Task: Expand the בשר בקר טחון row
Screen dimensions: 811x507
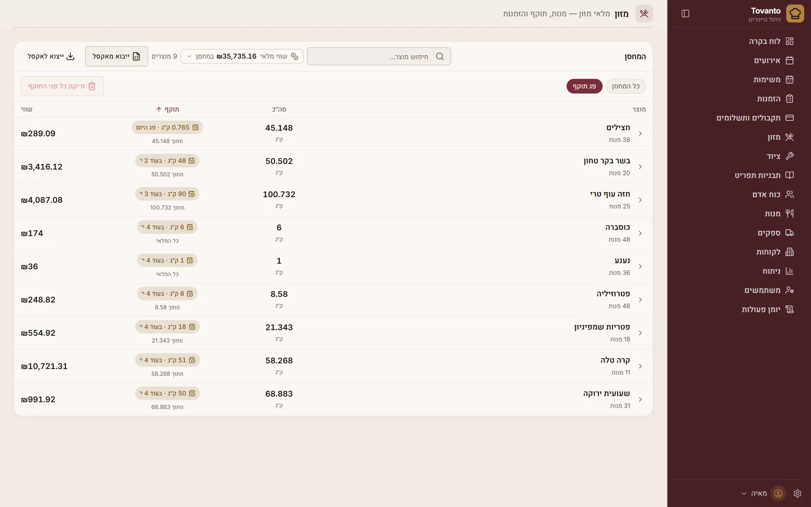Action: pos(640,167)
